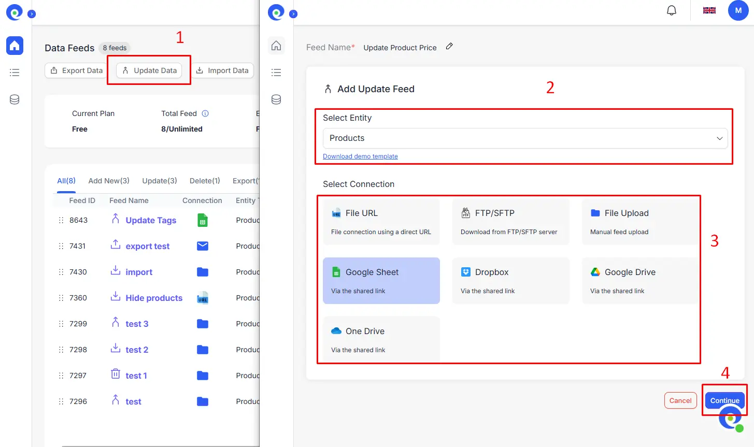This screenshot has height=447, width=754.
Task: Edit the feed name using the pencil icon
Action: click(x=449, y=47)
